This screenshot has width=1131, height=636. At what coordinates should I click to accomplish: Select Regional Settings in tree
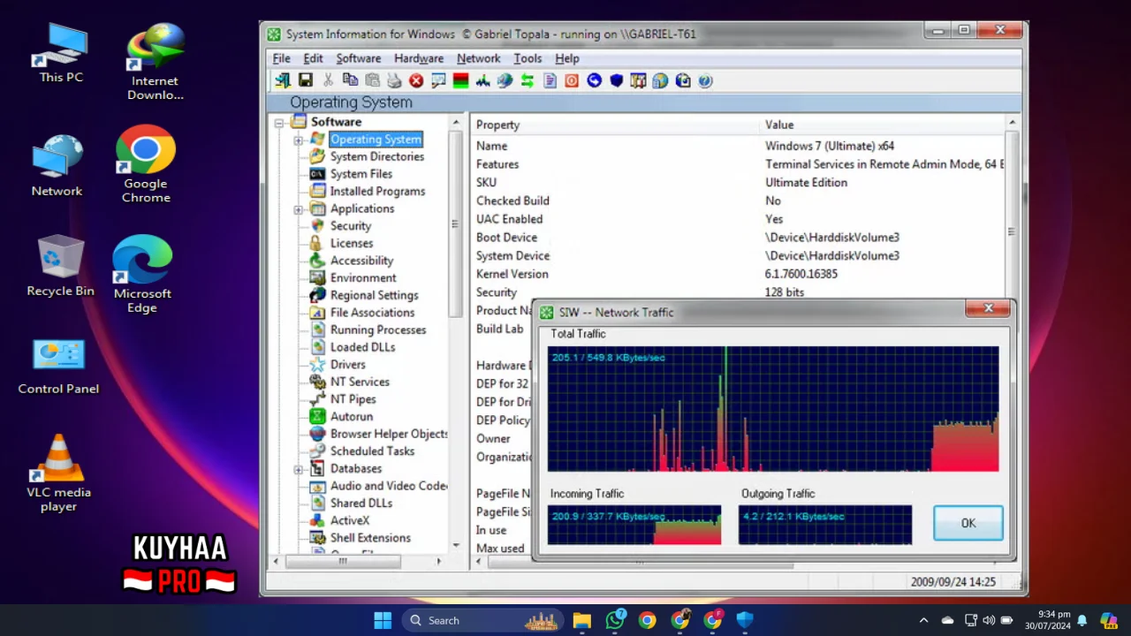click(x=375, y=295)
